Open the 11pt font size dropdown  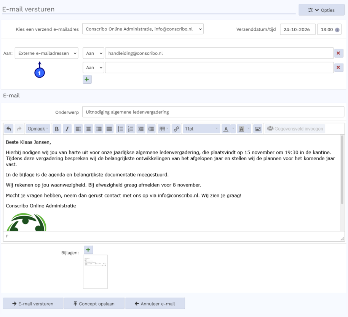[x=201, y=129]
